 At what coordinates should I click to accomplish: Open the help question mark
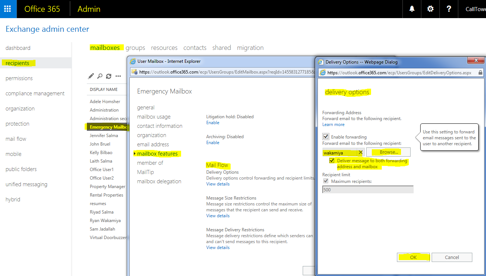pyautogui.click(x=449, y=9)
